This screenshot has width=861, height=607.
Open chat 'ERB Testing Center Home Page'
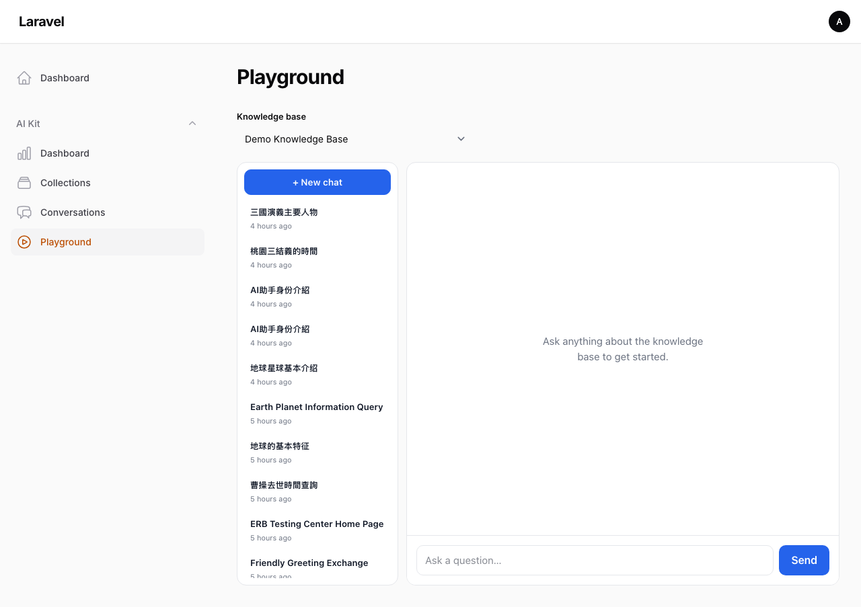tap(317, 530)
